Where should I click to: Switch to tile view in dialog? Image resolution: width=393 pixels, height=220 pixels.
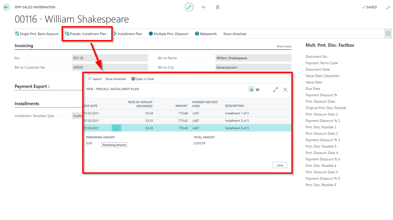coord(258,90)
